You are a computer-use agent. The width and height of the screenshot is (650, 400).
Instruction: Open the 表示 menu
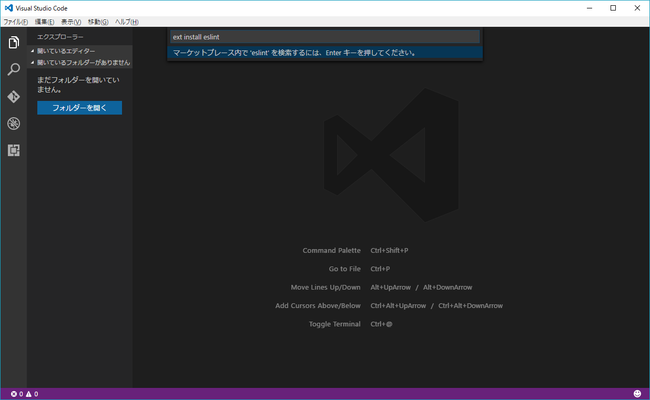coord(71,22)
